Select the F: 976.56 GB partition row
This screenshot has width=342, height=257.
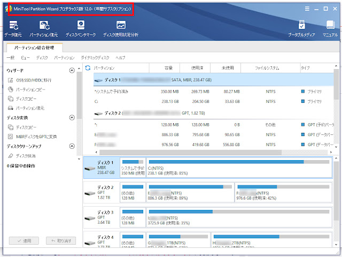214,145
